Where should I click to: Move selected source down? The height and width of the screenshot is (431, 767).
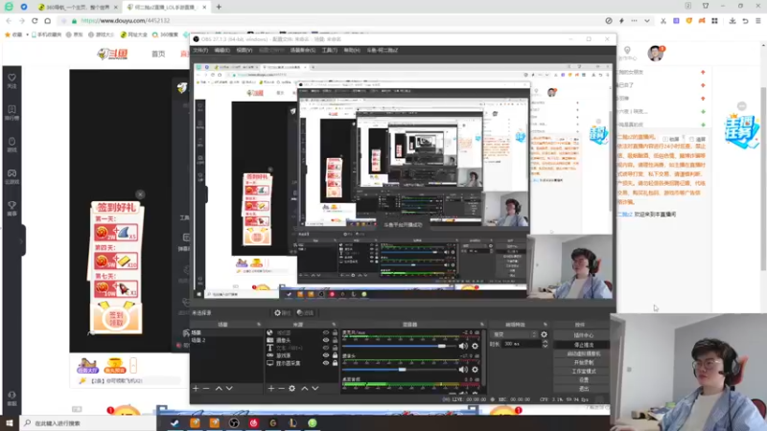pos(315,389)
